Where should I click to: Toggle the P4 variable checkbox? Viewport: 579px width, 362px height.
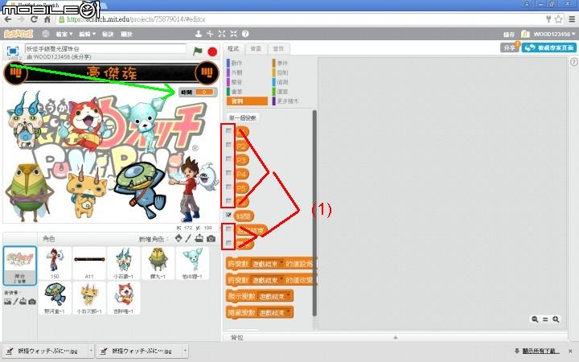(228, 173)
